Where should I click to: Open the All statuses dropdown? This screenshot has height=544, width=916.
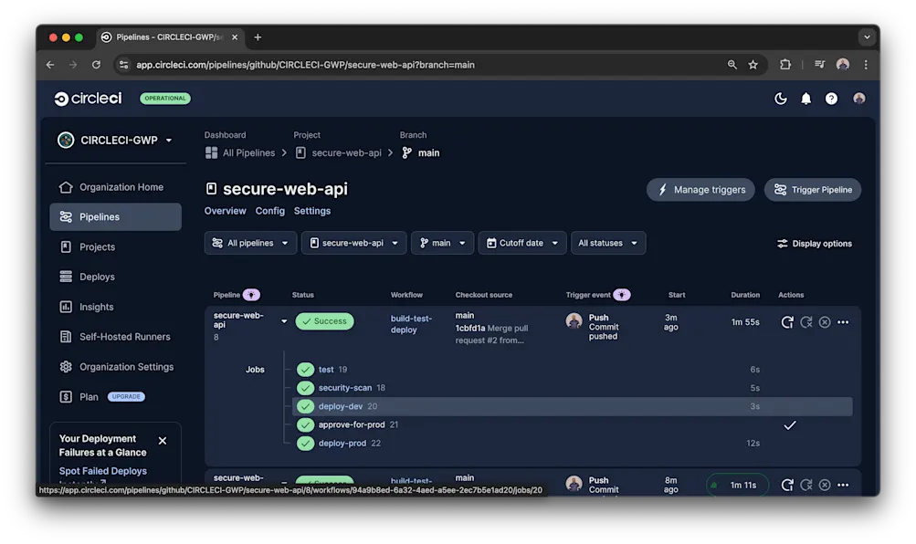[607, 243]
